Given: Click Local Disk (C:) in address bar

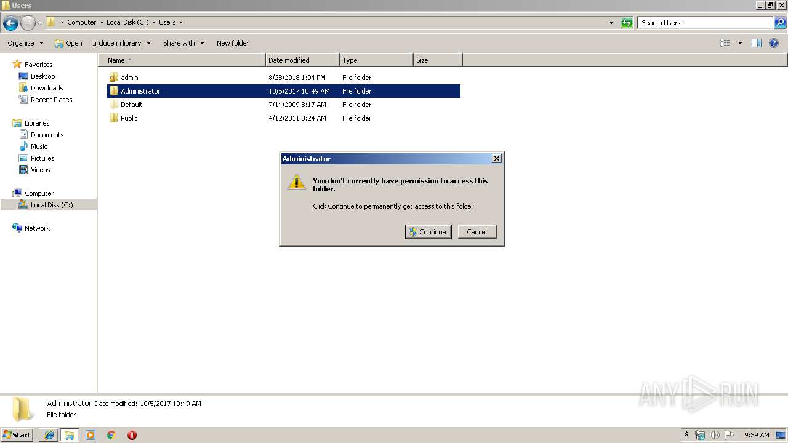Looking at the screenshot, I should pos(127,22).
